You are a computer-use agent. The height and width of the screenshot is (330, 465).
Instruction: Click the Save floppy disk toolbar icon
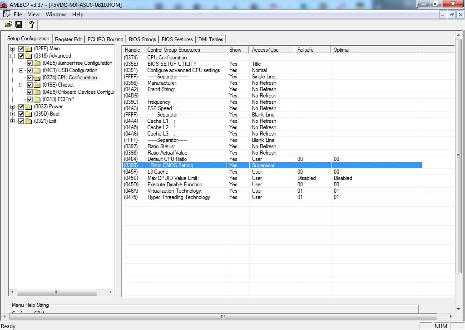(19, 24)
